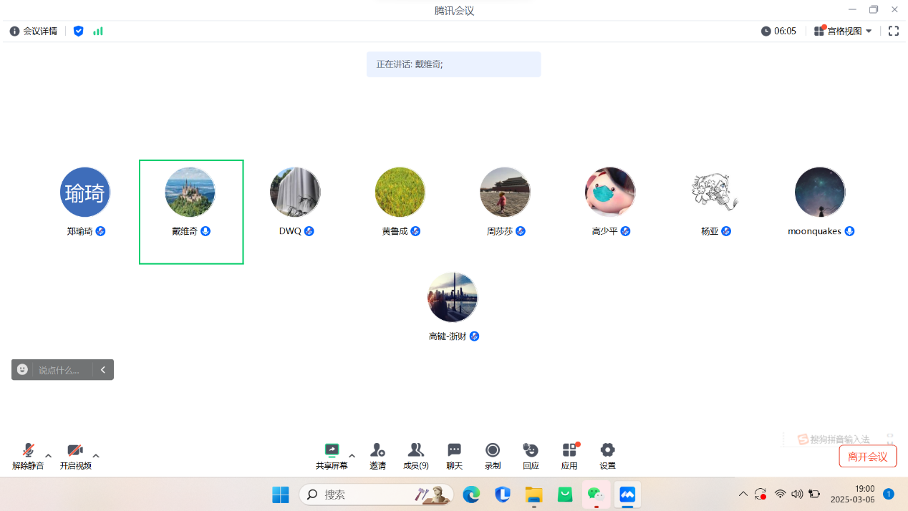Open the Reactions (回应) menu
This screenshot has width=908, height=511.
(x=531, y=451)
